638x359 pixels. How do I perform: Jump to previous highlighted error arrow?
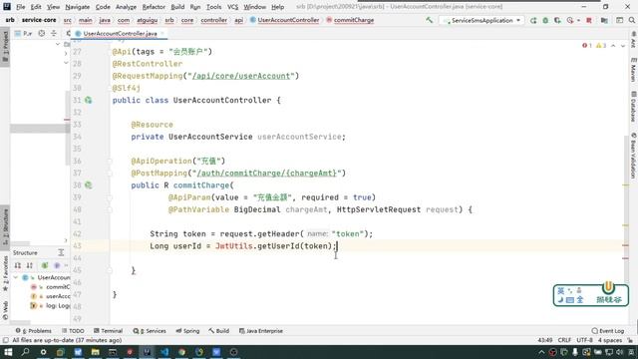pyautogui.click(x=613, y=46)
